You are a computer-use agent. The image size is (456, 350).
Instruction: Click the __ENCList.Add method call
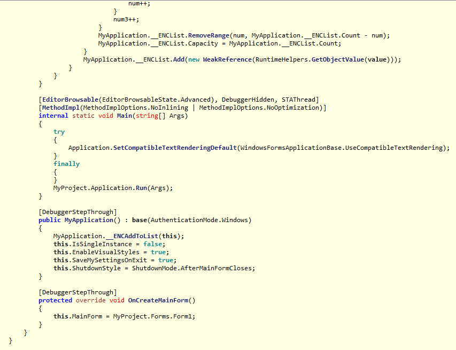coord(179,60)
